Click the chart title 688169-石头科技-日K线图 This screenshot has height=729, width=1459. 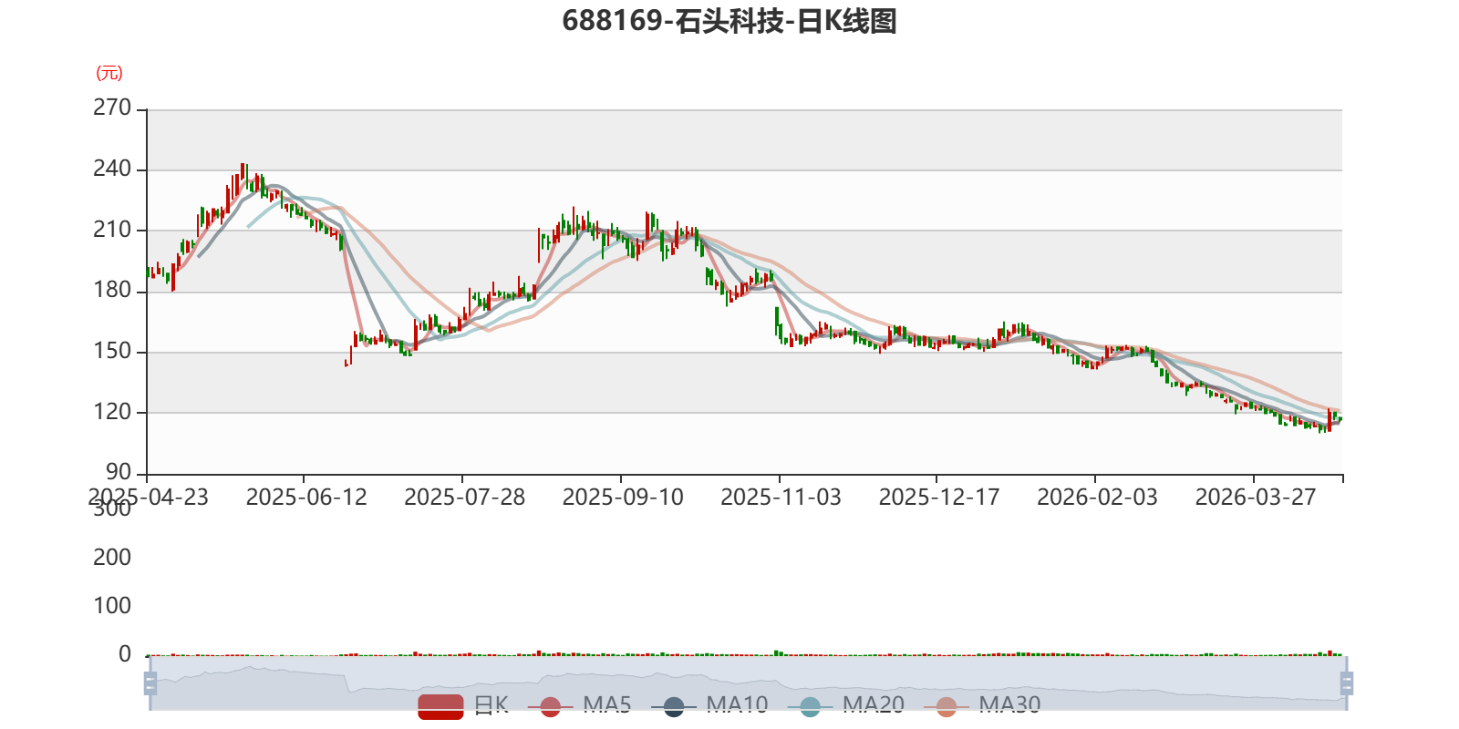pyautogui.click(x=729, y=20)
